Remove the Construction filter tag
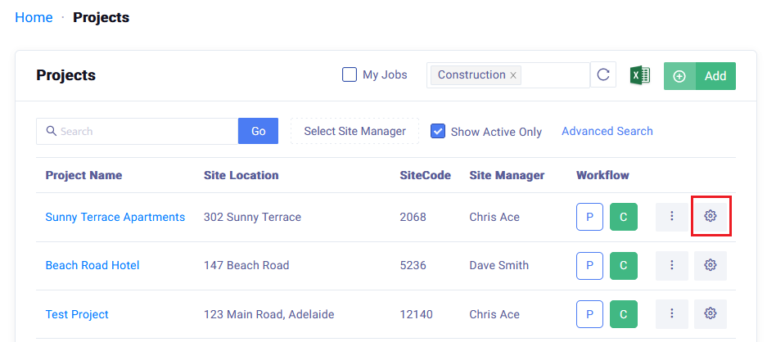This screenshot has height=342, width=767. [x=513, y=75]
